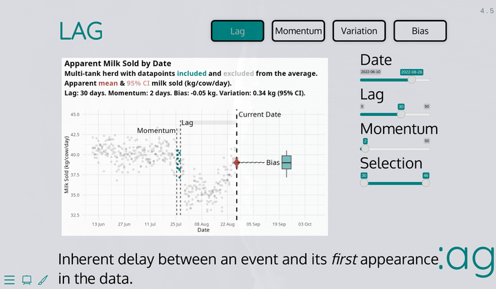Select the Variation tab button
Image resolution: width=496 pixels, height=289 pixels.
click(x=359, y=31)
